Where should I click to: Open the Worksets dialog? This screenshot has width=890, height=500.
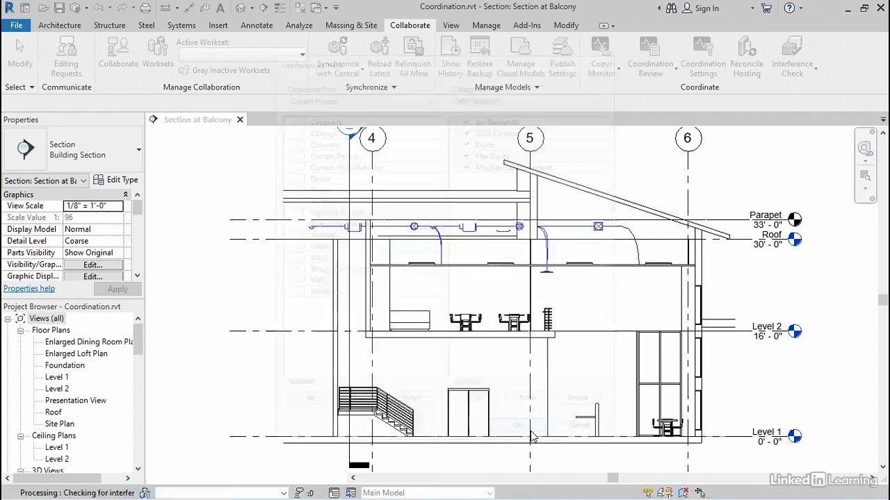[x=158, y=53]
